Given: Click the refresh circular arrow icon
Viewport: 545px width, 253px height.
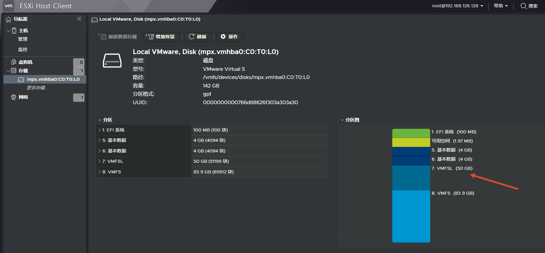Looking at the screenshot, I should pos(192,36).
